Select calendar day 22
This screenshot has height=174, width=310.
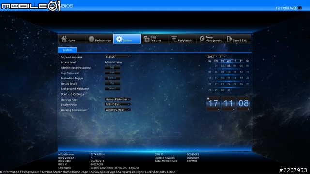(216, 84)
